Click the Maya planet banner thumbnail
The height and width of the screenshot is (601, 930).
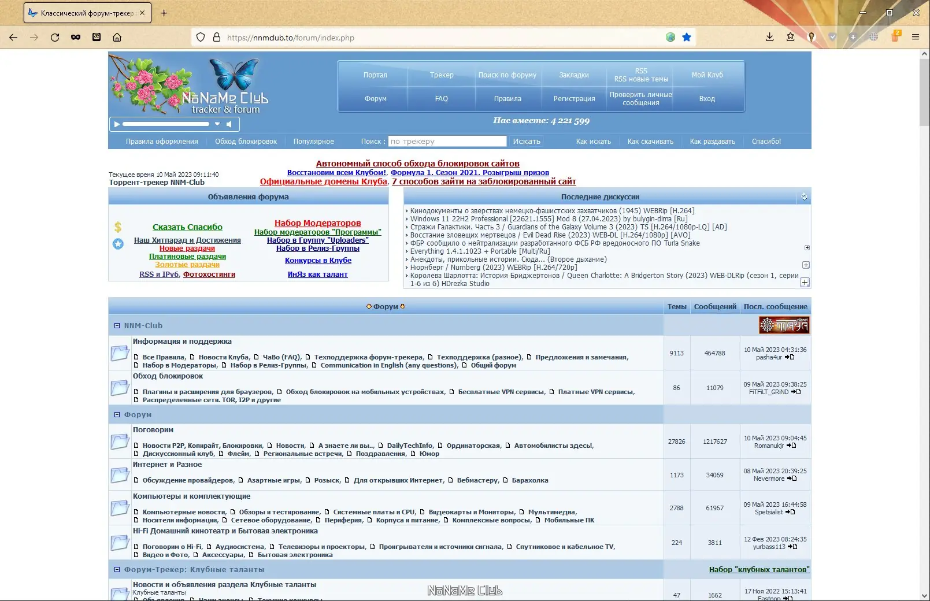pyautogui.click(x=784, y=325)
